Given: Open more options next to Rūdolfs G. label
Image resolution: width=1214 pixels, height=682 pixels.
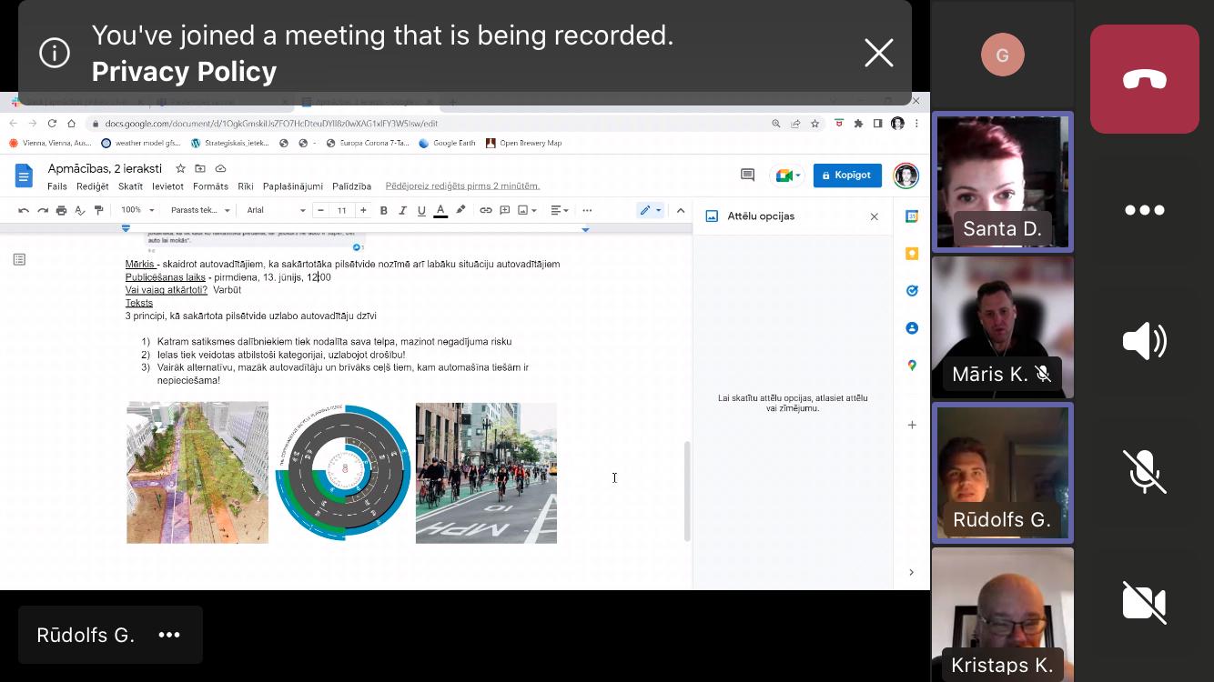Looking at the screenshot, I should 169,635.
